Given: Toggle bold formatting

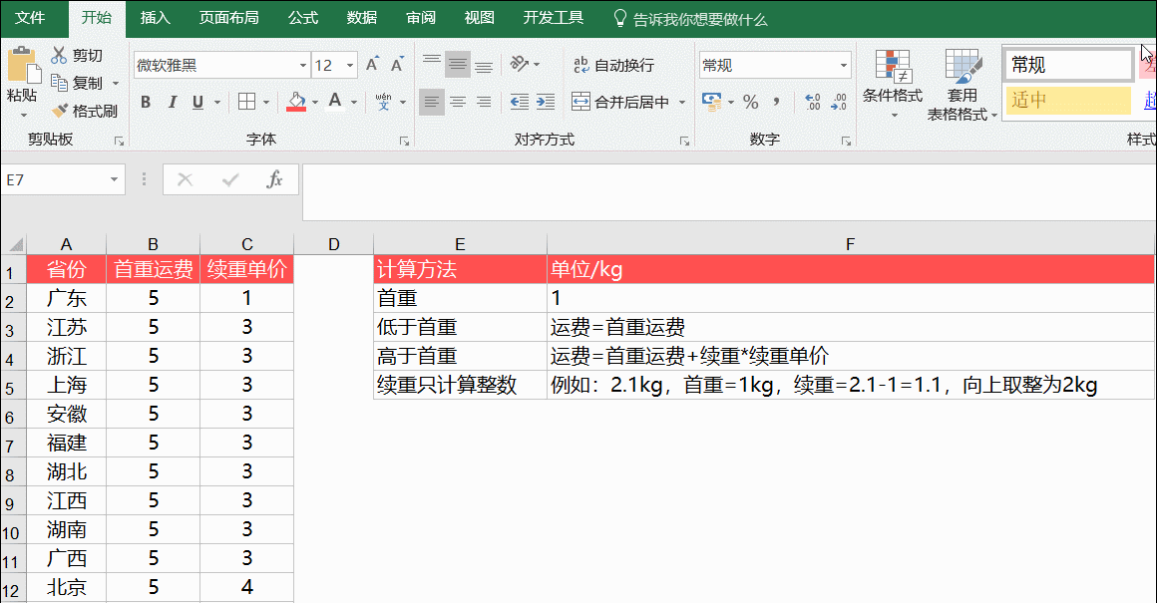Looking at the screenshot, I should click(145, 102).
